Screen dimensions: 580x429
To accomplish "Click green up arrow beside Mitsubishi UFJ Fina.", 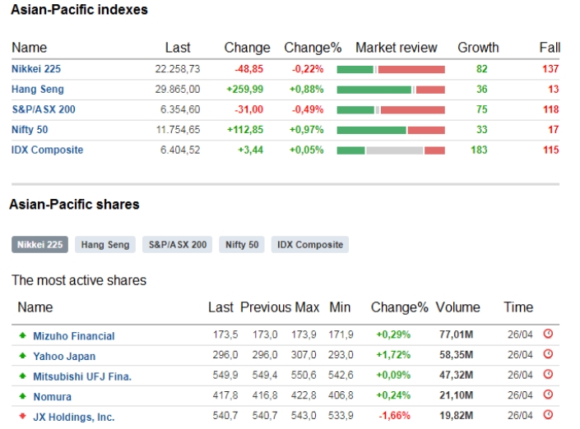I will pyautogui.click(x=22, y=376).
